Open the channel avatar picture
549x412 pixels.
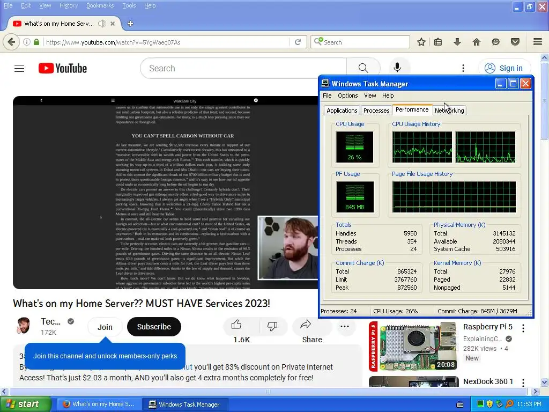pos(24,326)
